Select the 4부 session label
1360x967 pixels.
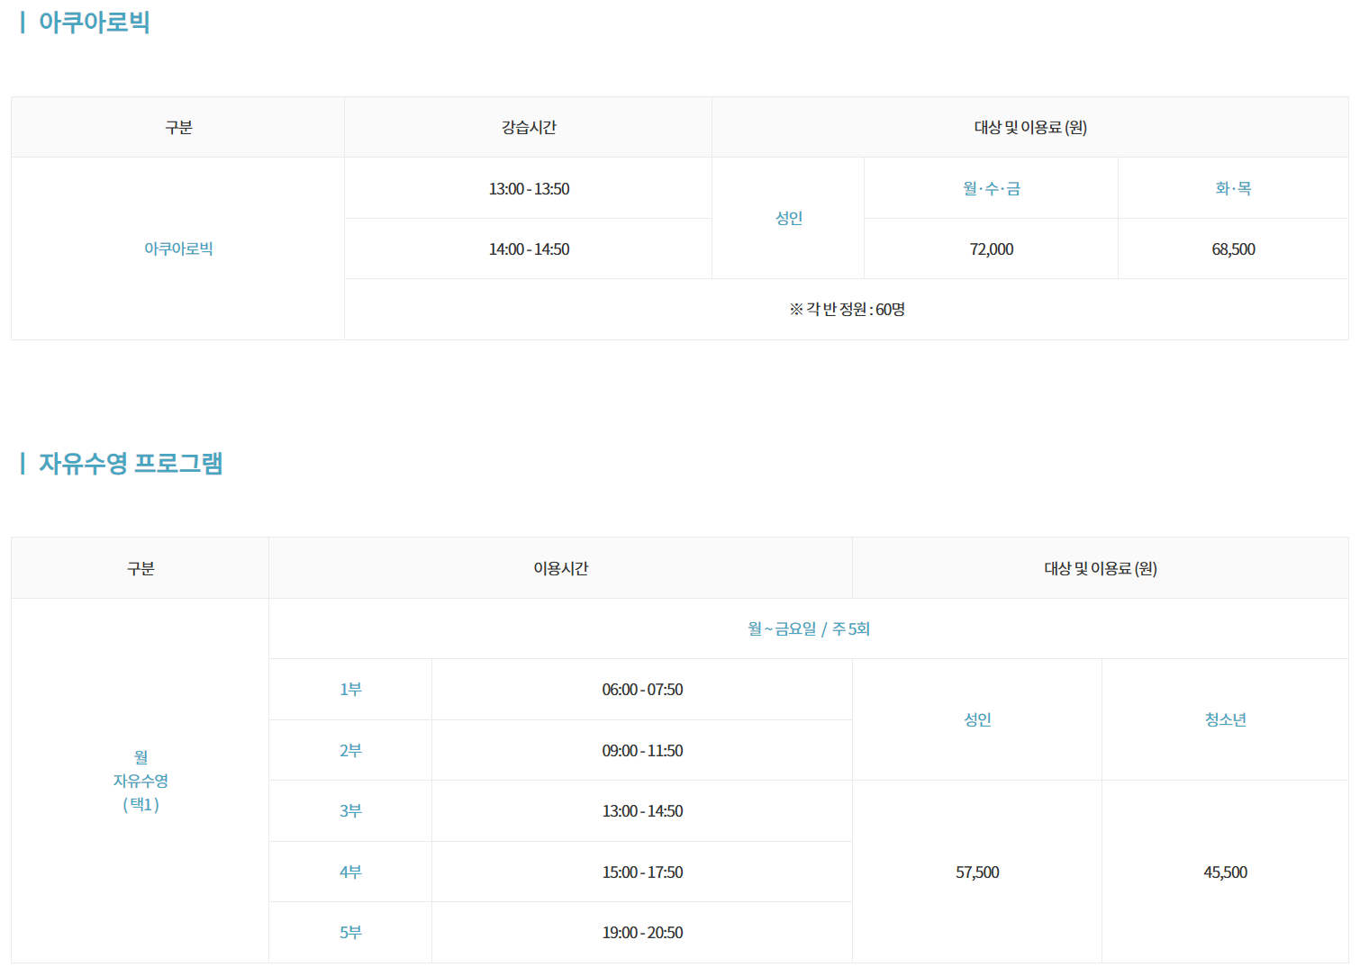coord(350,872)
